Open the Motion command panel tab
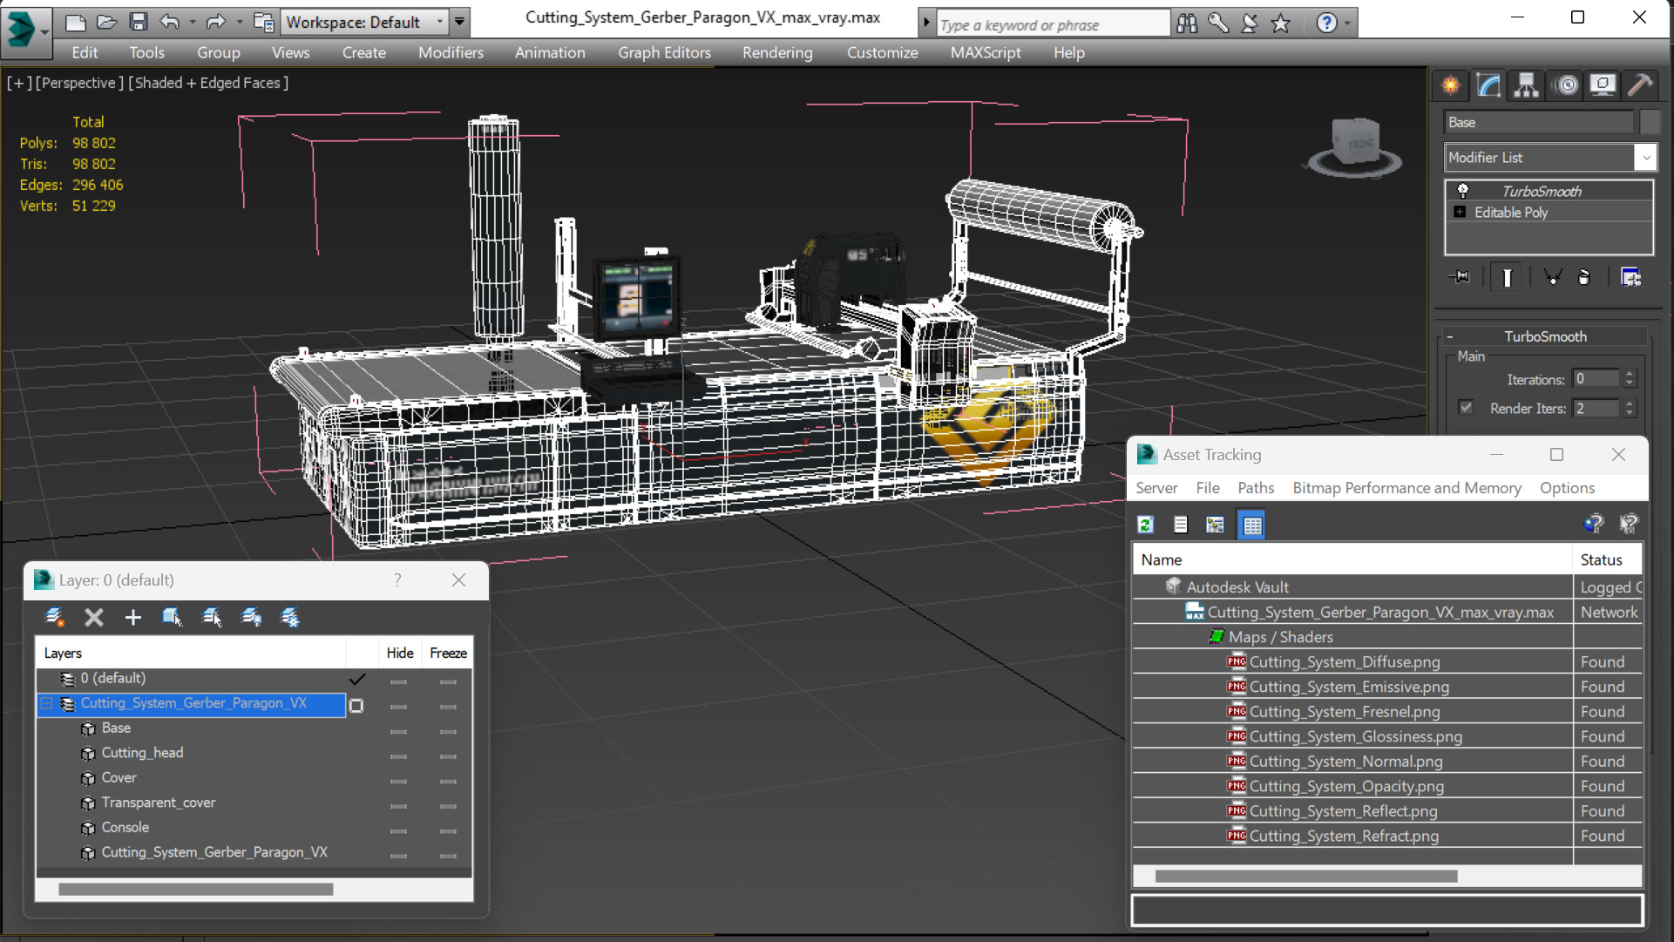The height and width of the screenshot is (942, 1674). click(x=1566, y=85)
